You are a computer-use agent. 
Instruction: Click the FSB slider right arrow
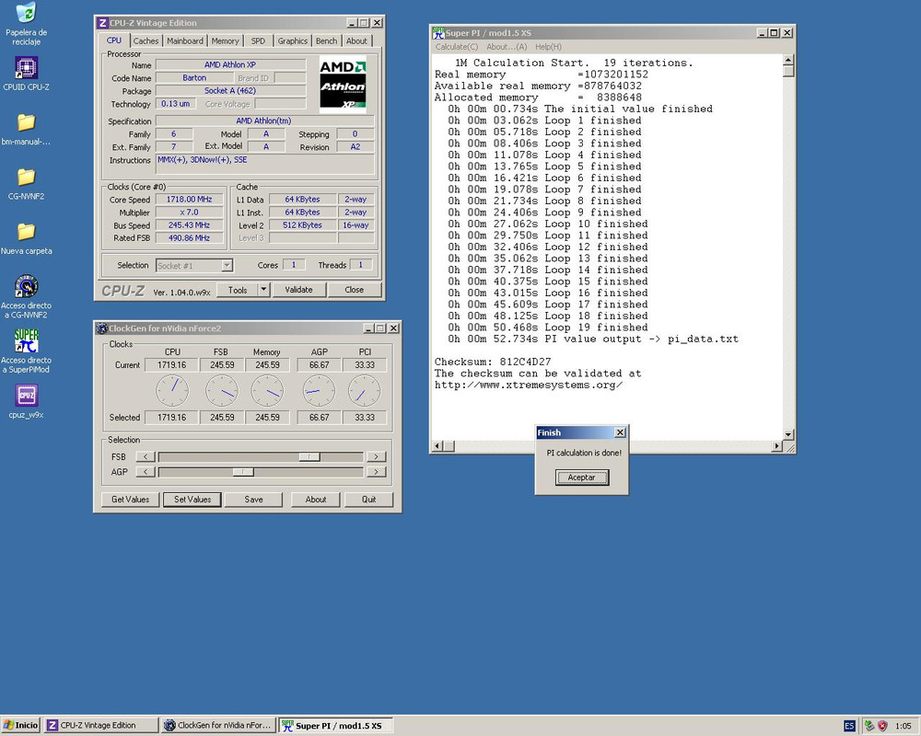376,456
